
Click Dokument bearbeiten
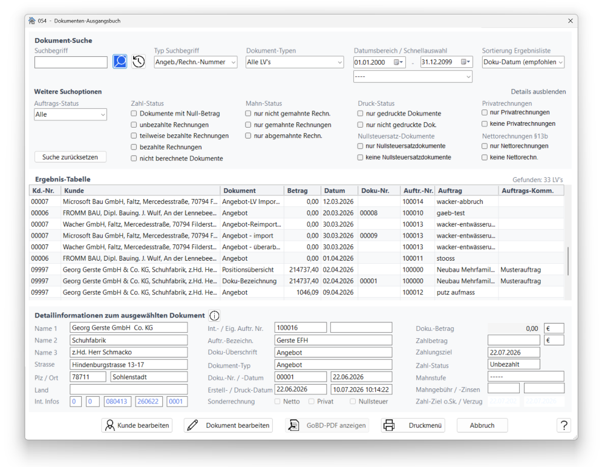click(228, 425)
